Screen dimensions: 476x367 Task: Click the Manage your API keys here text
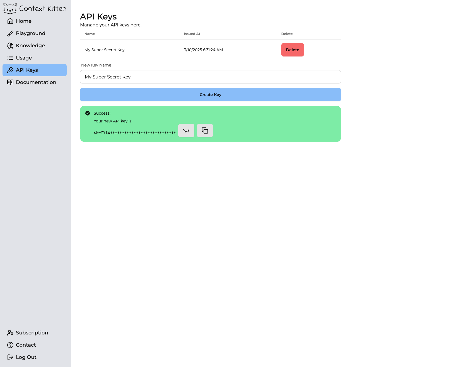coord(111,25)
